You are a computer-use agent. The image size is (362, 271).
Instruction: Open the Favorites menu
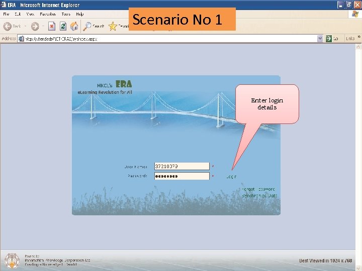tap(48, 14)
